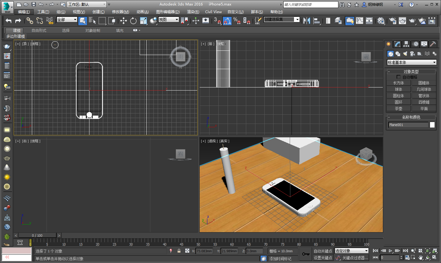
Task: Open the Curve Editor
Action: point(360,20)
